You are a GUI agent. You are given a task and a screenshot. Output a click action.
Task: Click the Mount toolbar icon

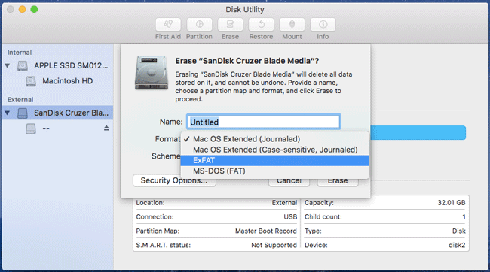click(x=292, y=24)
